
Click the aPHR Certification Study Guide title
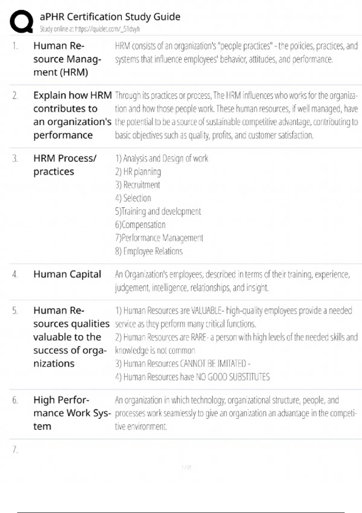point(110,17)
